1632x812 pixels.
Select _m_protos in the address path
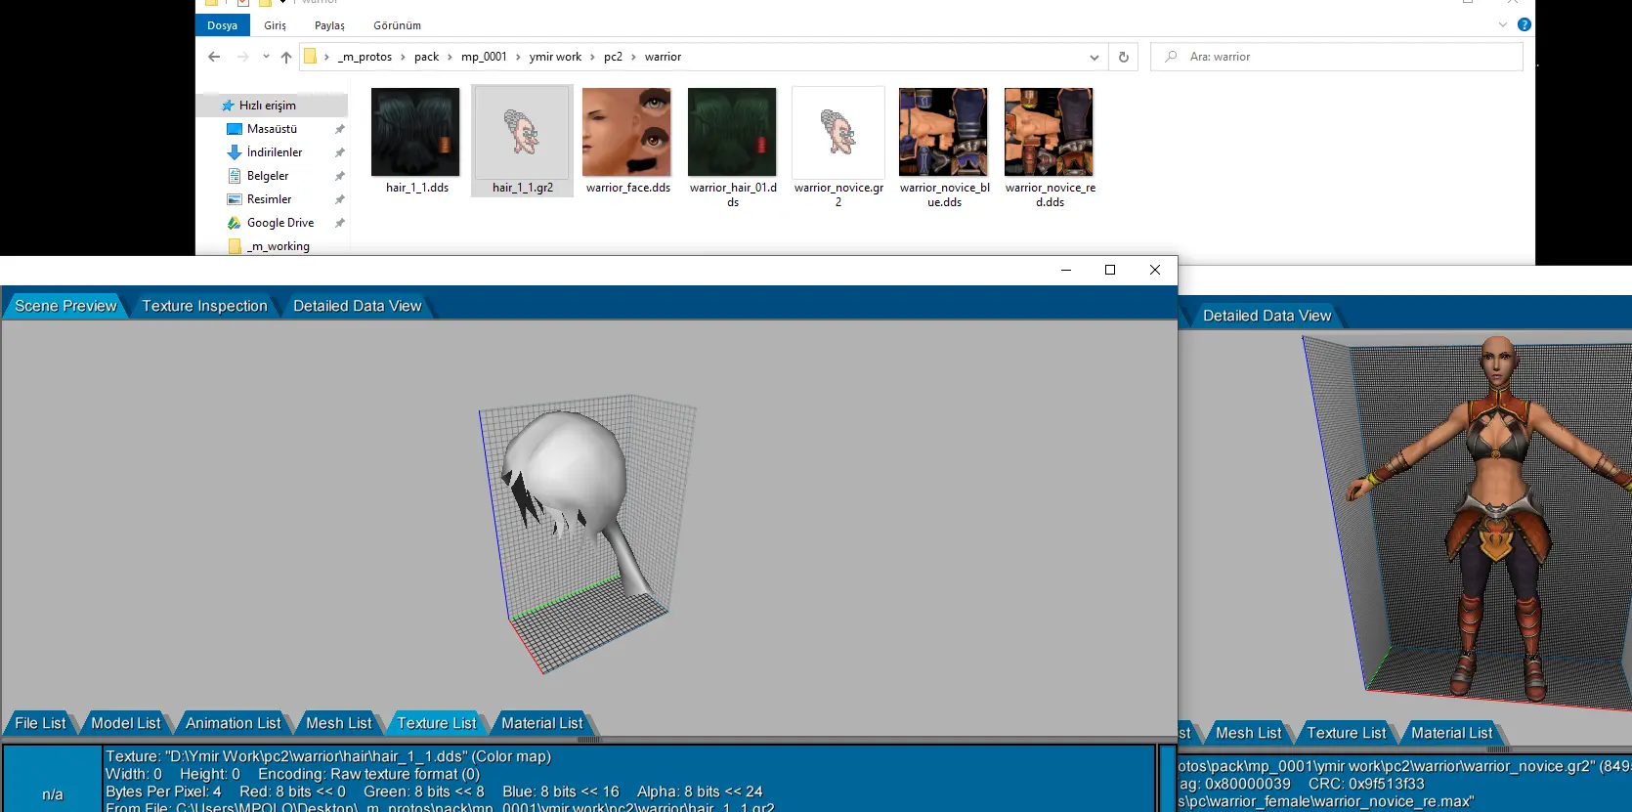[x=365, y=57]
